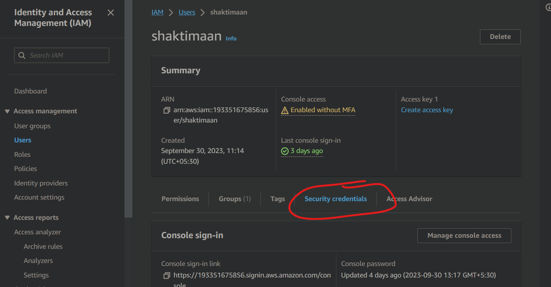The height and width of the screenshot is (287, 551).
Task: Click the breadcrumb chevron after IAM
Action: pos(171,13)
